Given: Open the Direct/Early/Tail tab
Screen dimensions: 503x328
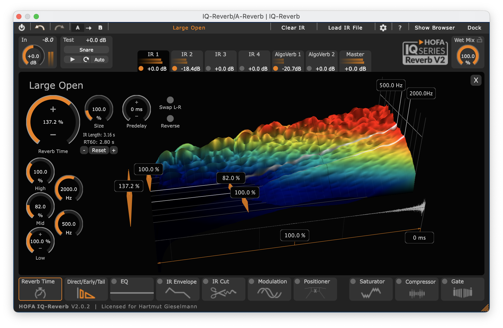Looking at the screenshot, I should pos(86,289).
